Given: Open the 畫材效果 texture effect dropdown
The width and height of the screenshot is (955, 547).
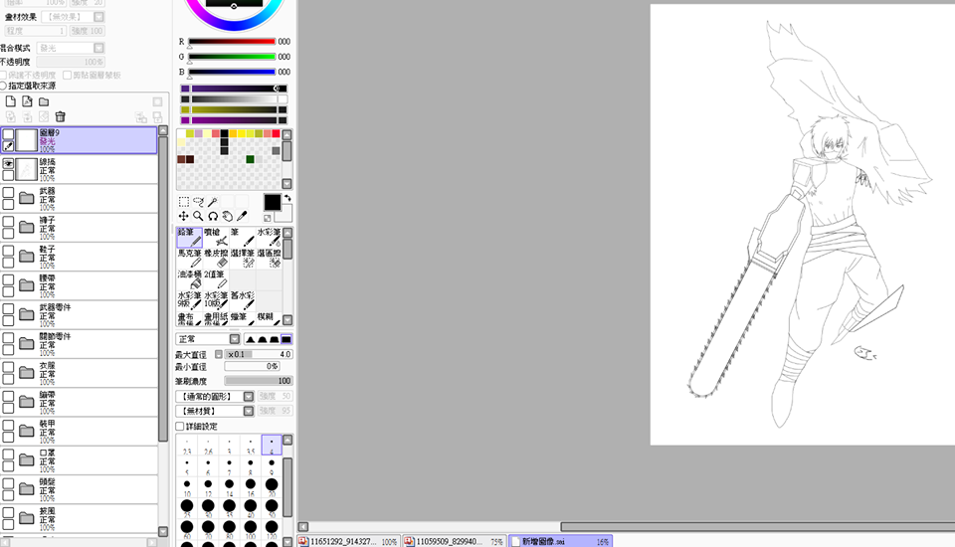Looking at the screenshot, I should [x=98, y=17].
